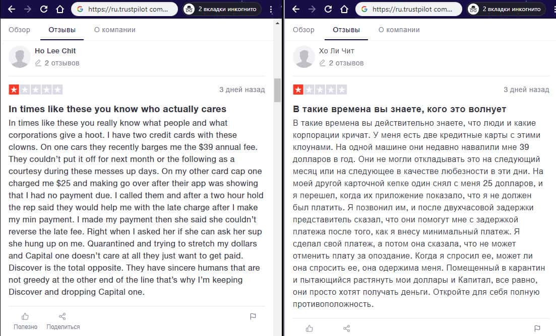Screen dimensions: 556x336
Task: Open incognito tabs indicator in right window
Action: 507,9
